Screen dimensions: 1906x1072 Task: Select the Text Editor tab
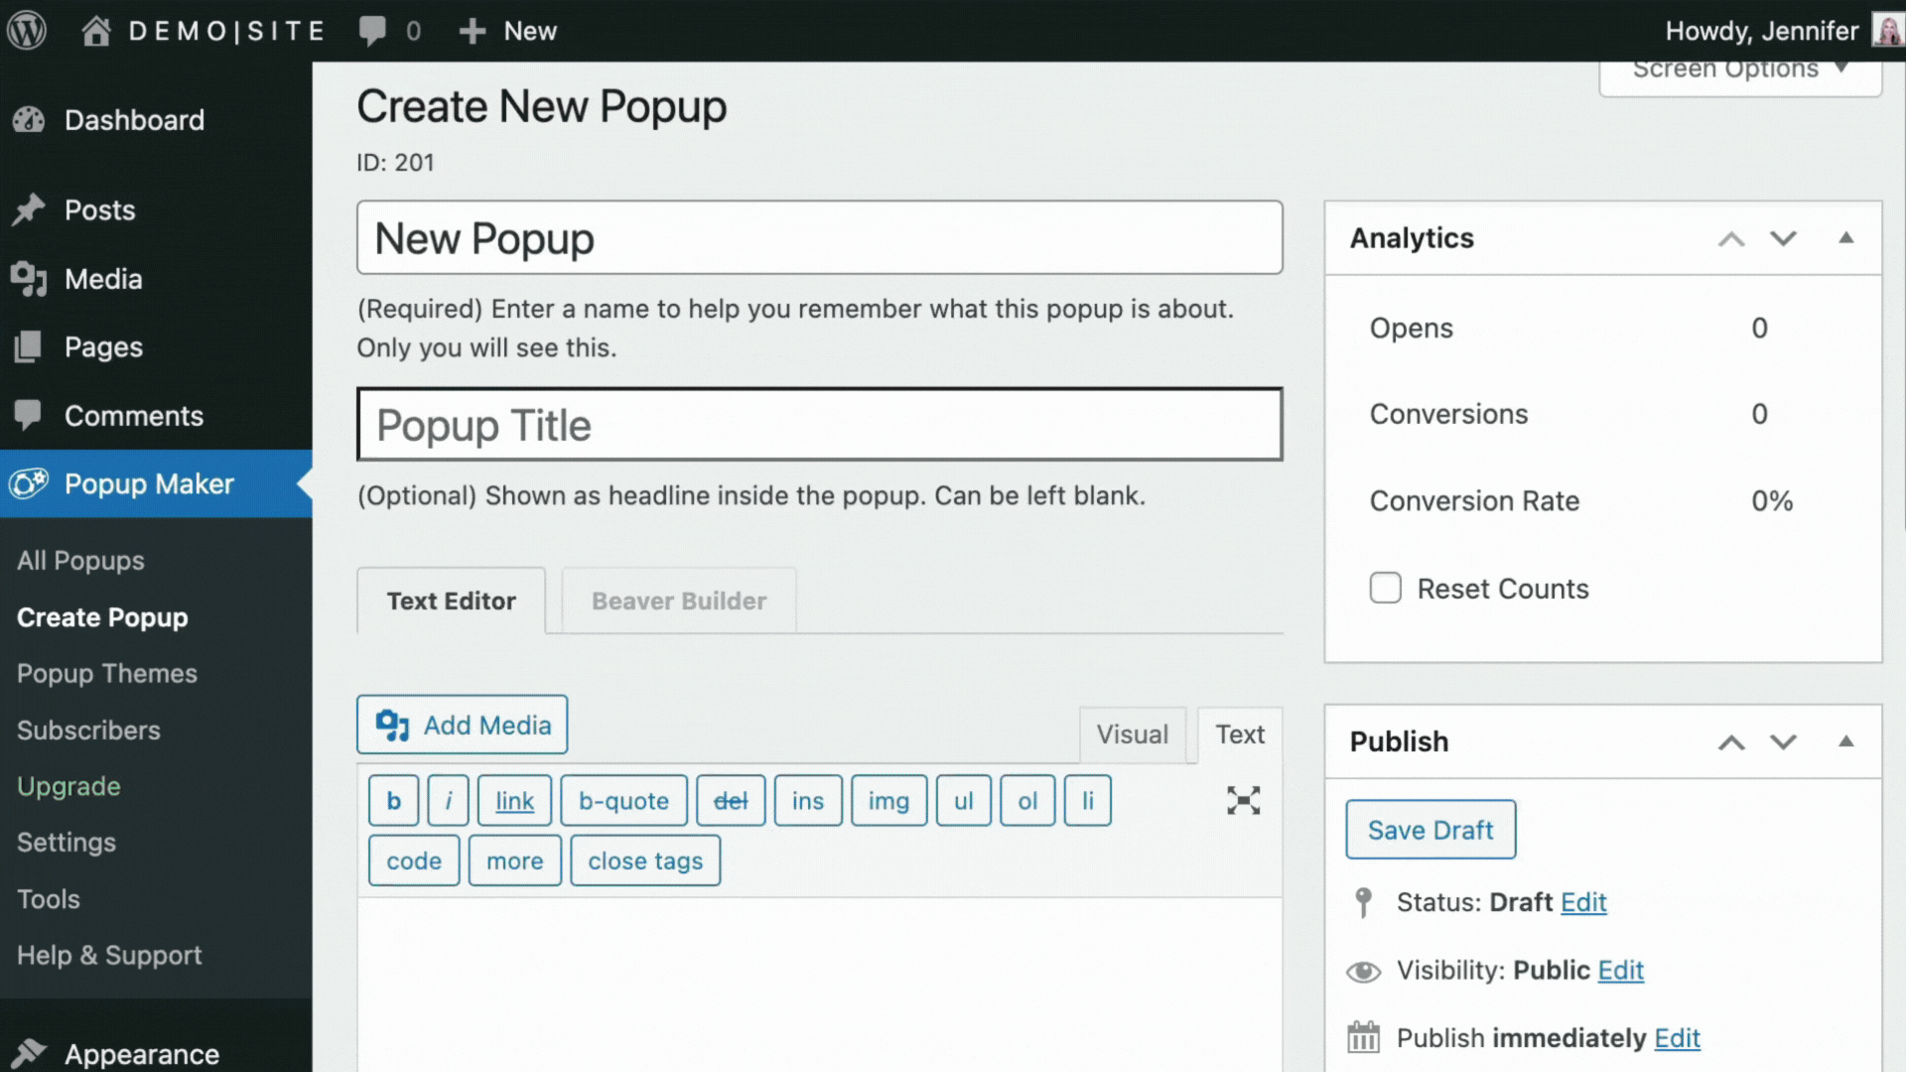coord(452,601)
